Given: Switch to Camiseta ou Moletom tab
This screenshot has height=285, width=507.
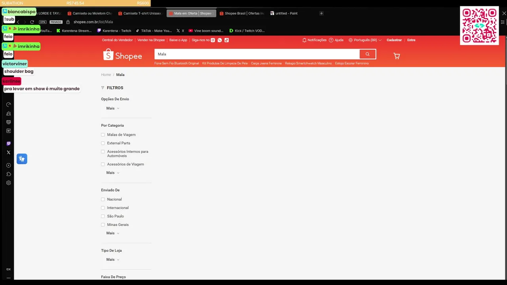Looking at the screenshot, I should [x=90, y=13].
